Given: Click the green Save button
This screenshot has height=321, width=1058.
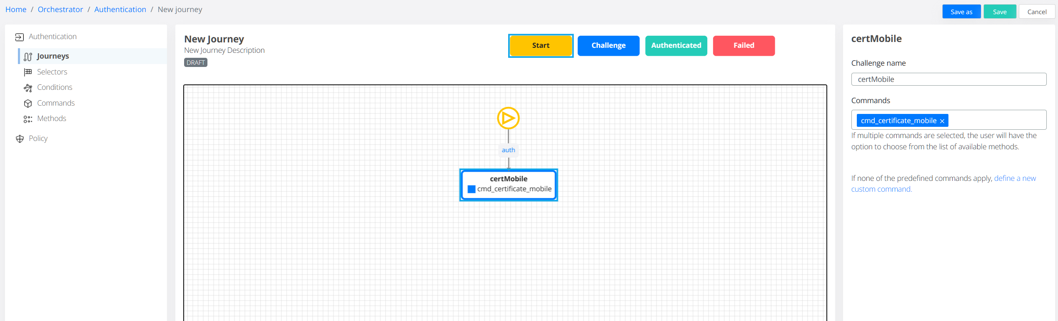Looking at the screenshot, I should coord(1000,12).
